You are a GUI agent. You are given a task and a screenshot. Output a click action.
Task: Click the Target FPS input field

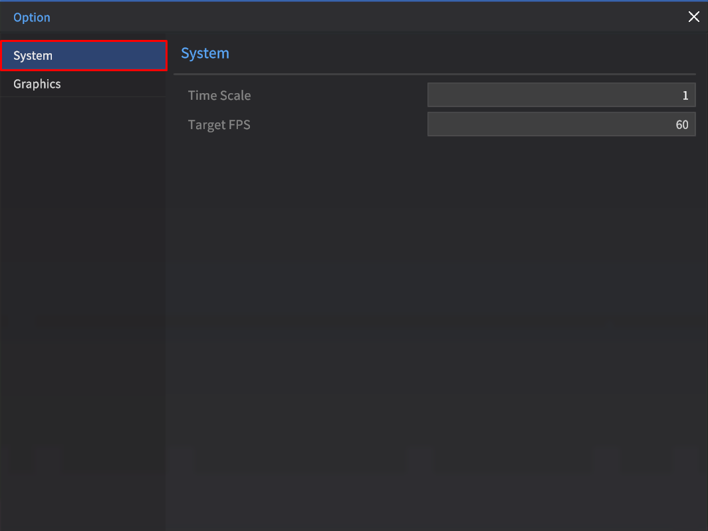[x=560, y=124]
